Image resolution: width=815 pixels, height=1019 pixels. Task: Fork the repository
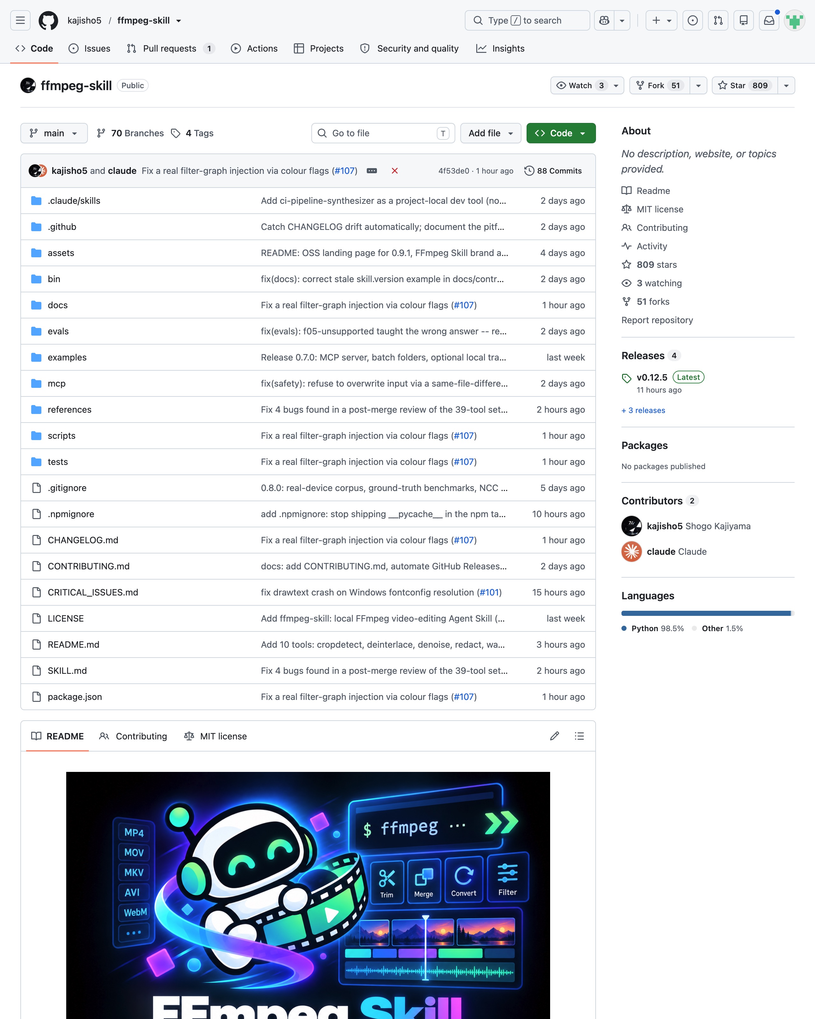(660, 86)
